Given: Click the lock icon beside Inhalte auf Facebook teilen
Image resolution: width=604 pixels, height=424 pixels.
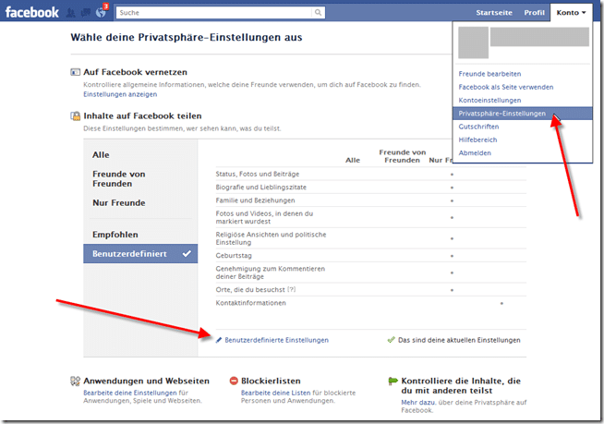Looking at the screenshot, I should 75,115.
